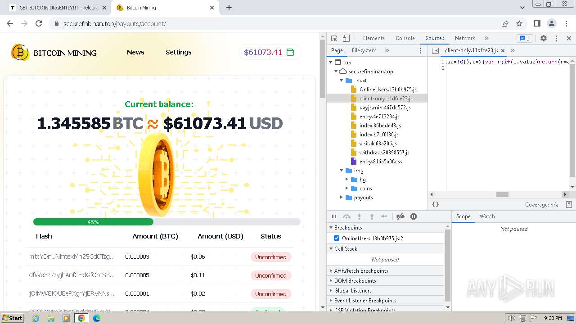The width and height of the screenshot is (576, 324).
Task: Select the Page navigator tab
Action: coord(337,50)
